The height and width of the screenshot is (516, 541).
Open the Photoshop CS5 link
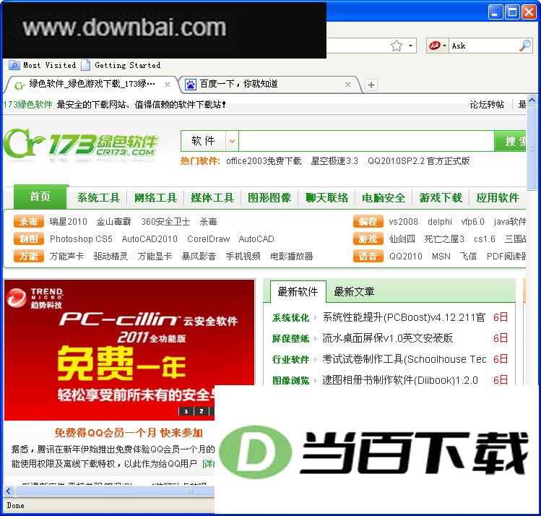click(81, 238)
